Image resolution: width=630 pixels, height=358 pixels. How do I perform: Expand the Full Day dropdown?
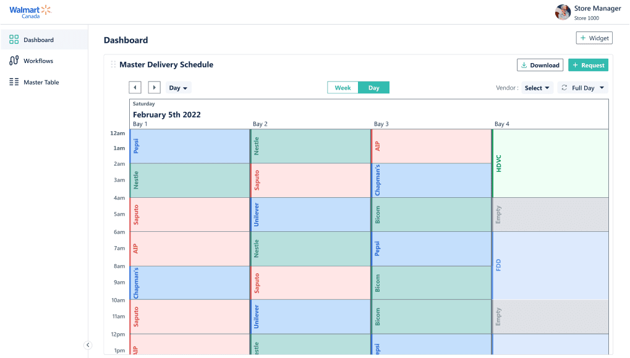click(583, 88)
